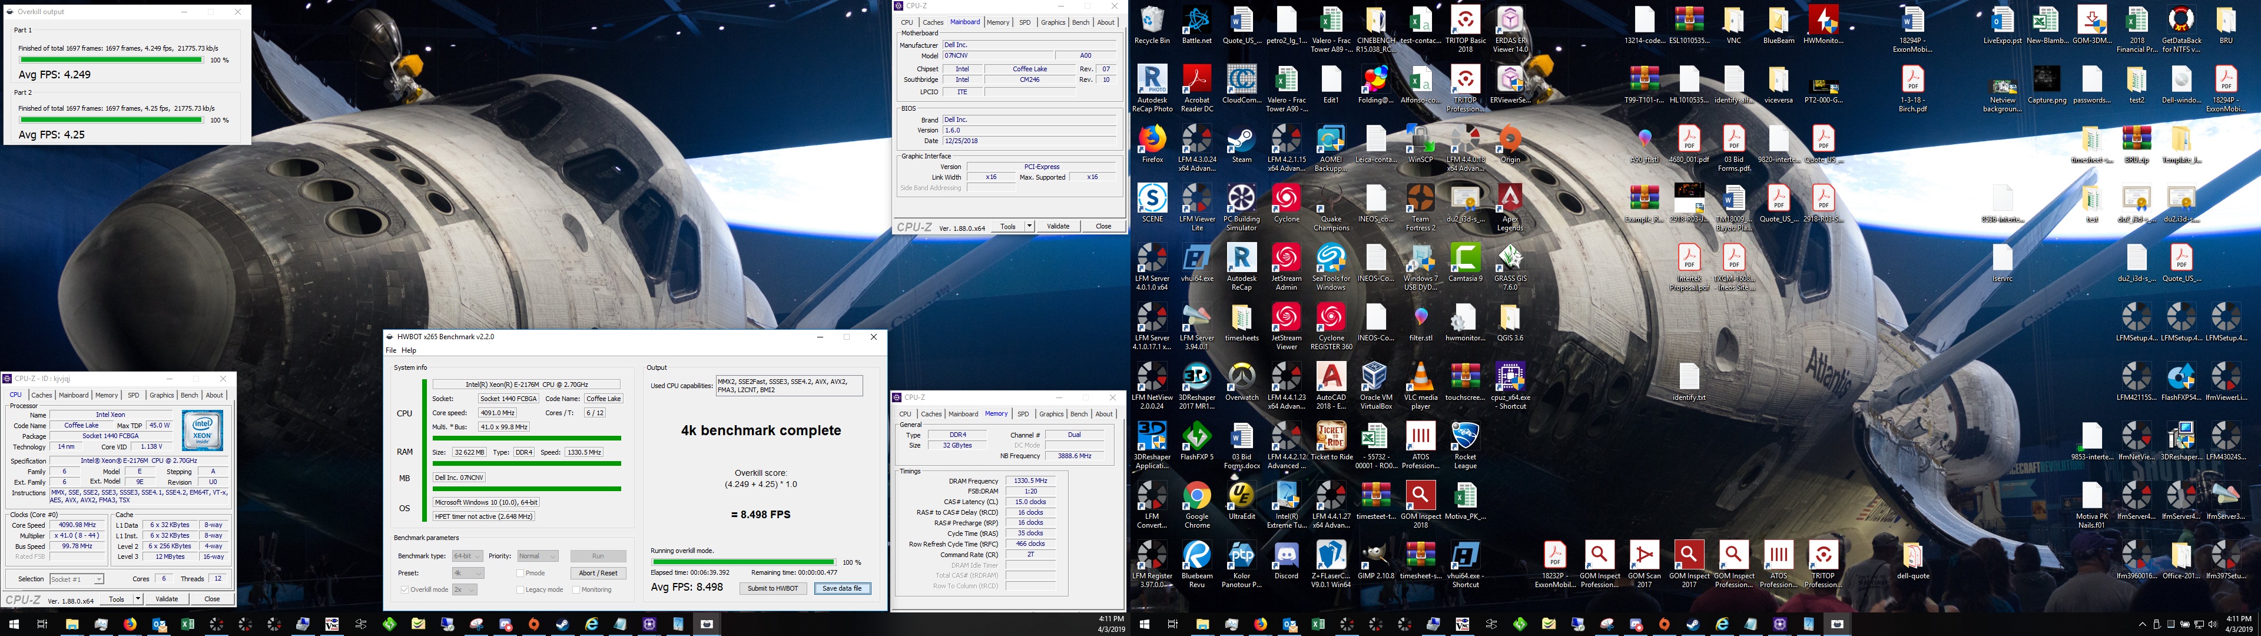Click Part 1 progress bar in Overkill output
The width and height of the screenshot is (2261, 636).
pyautogui.click(x=111, y=59)
